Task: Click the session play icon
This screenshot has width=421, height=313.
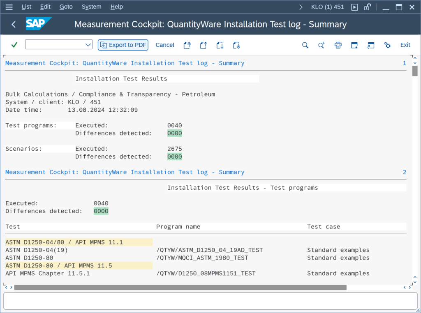Action: coord(354,7)
